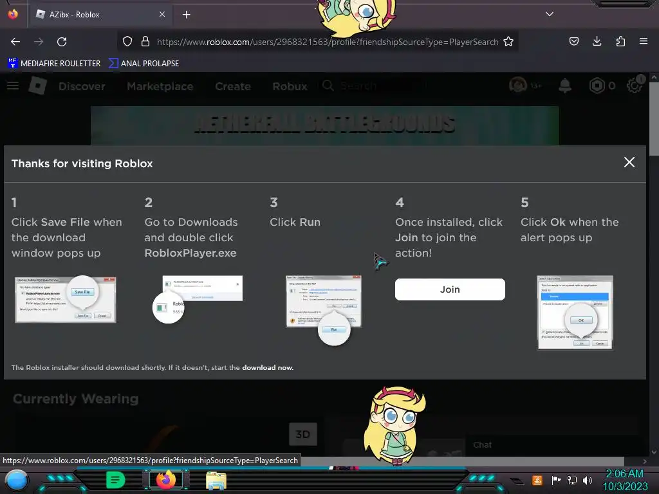Open the user avatar profile icon
659x494 pixels.
[518, 86]
